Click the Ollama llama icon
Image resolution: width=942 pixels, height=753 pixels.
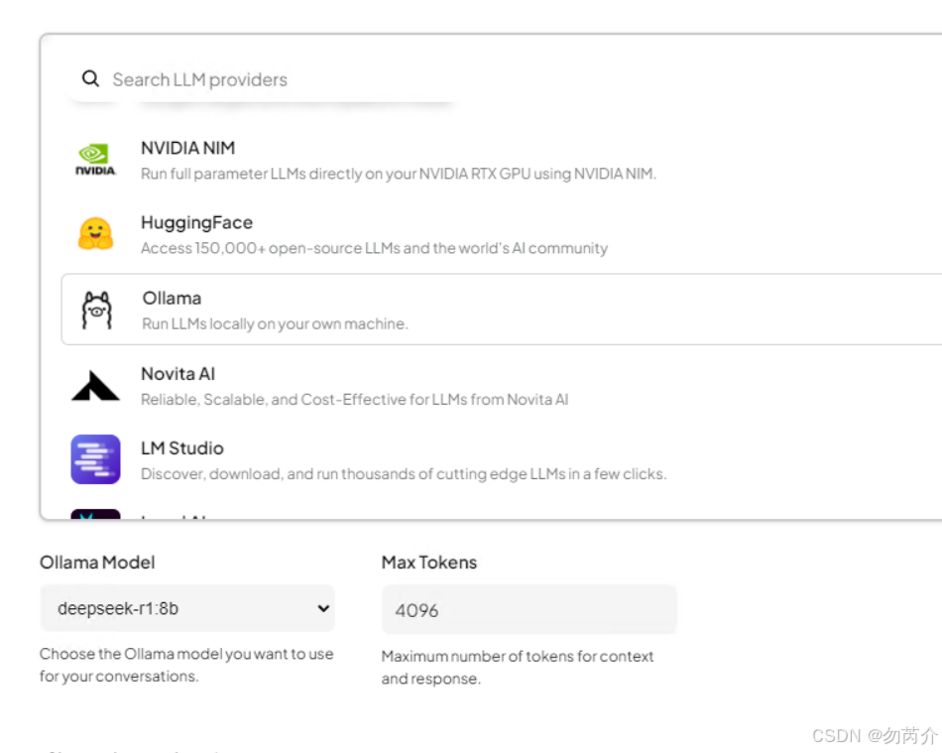[97, 311]
